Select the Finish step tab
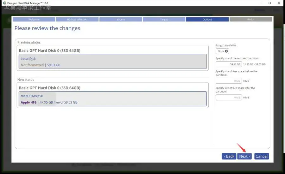The height and width of the screenshot is (174, 285). tap(251, 19)
